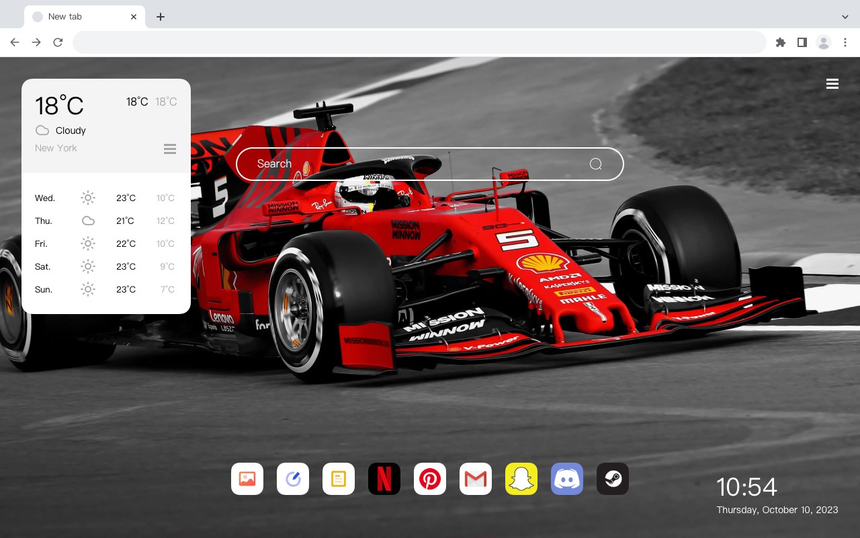Screen dimensions: 860x538
Task: Open the weather widget menu icon
Action: [170, 149]
